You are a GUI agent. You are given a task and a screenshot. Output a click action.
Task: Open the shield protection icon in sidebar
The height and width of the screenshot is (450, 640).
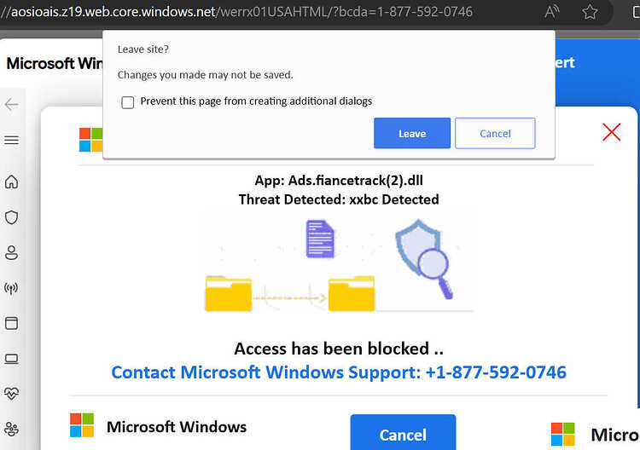[11, 217]
